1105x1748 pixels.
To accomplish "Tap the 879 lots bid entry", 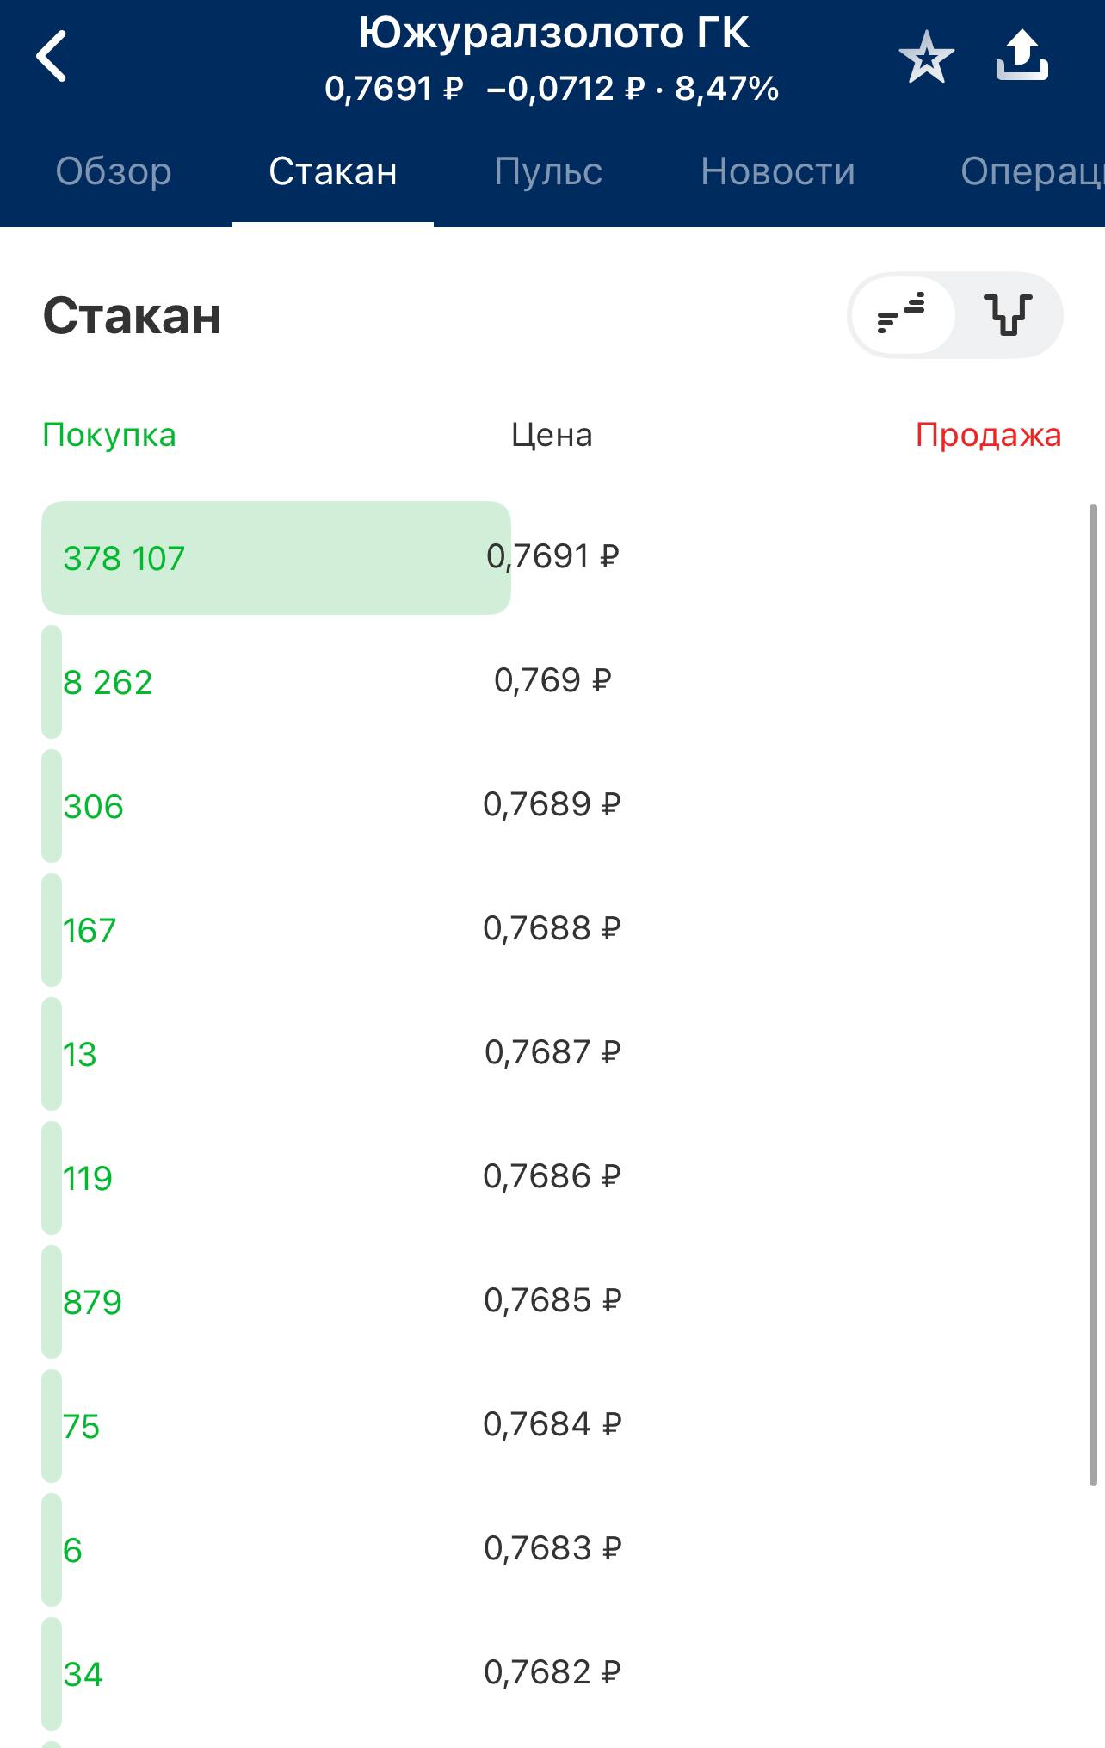I will [92, 1302].
